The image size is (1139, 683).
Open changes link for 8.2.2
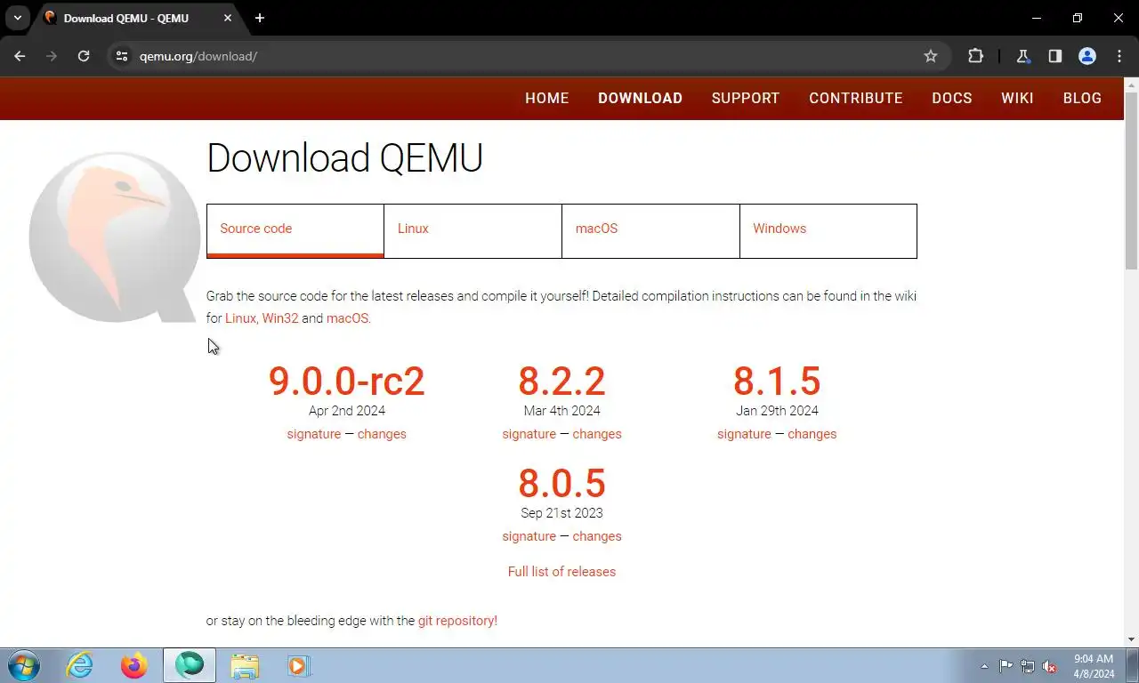coord(597,434)
